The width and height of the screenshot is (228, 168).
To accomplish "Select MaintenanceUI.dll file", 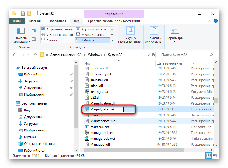I will point(104,121).
